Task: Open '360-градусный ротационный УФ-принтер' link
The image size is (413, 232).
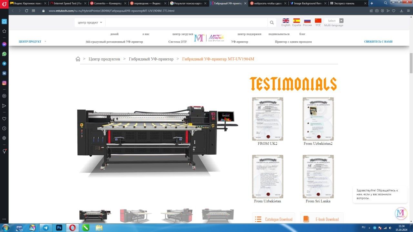Action: coord(114,42)
